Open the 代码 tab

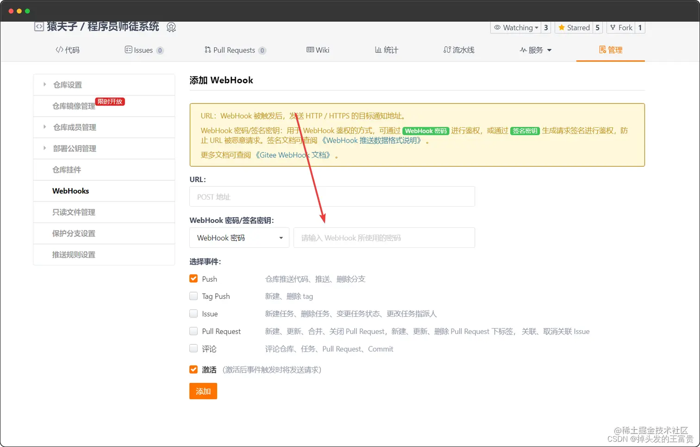click(68, 50)
